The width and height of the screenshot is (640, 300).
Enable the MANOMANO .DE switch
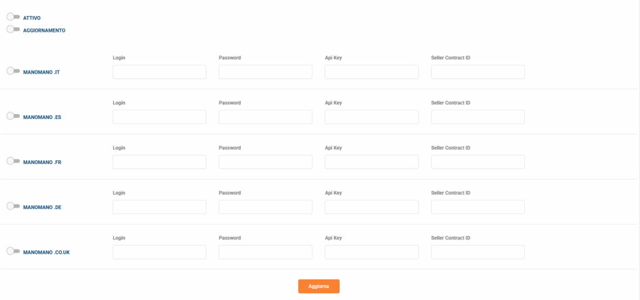click(x=14, y=206)
